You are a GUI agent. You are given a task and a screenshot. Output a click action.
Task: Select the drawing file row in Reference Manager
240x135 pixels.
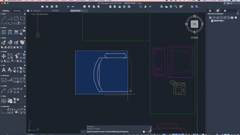coord(218,21)
